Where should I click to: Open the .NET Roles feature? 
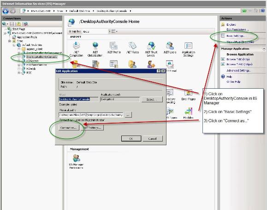pyautogui.click(x=132, y=48)
